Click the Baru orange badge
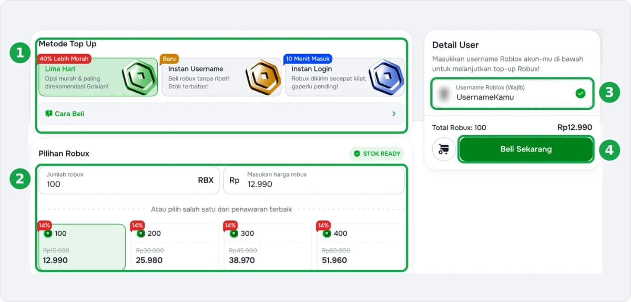 click(169, 58)
